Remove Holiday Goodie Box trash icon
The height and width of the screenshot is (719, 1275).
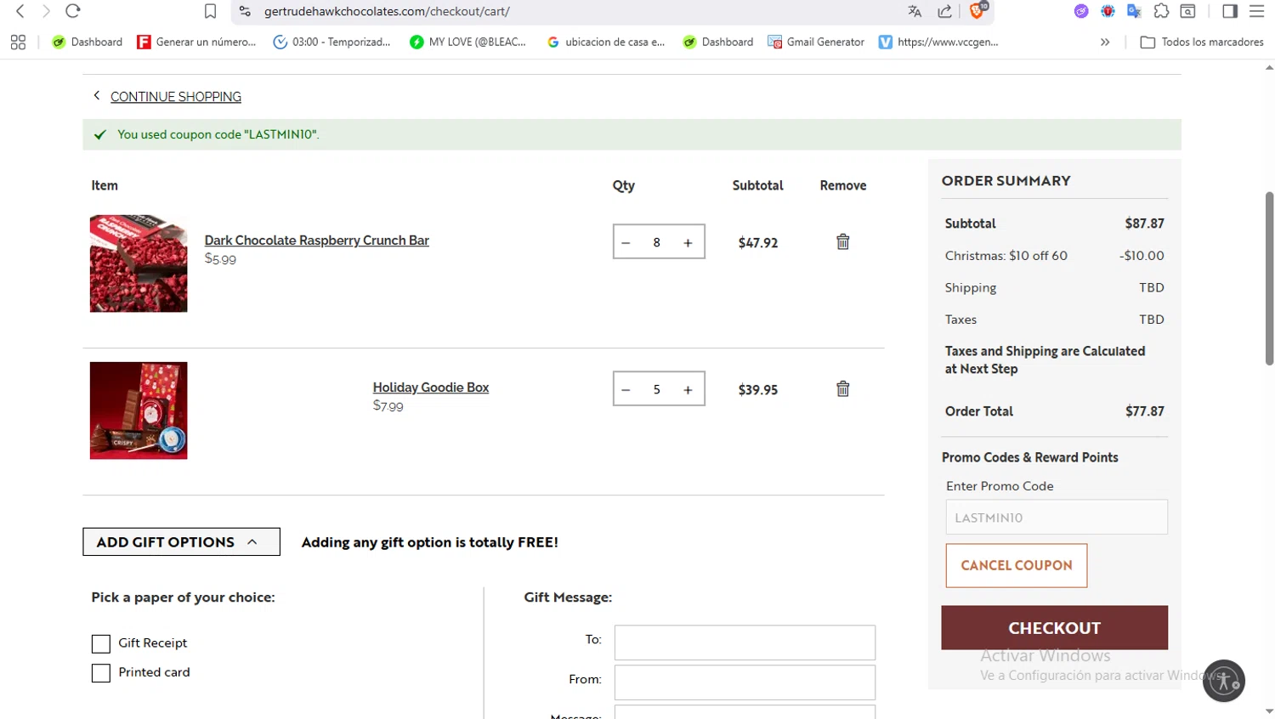pos(842,389)
